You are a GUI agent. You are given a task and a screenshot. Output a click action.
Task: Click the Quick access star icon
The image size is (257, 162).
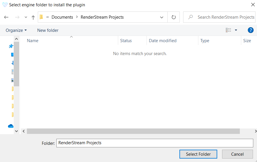pos(11,46)
